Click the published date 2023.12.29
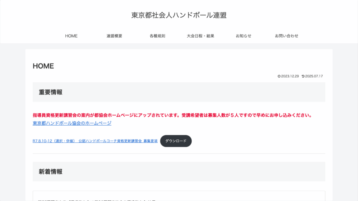 tap(290, 76)
